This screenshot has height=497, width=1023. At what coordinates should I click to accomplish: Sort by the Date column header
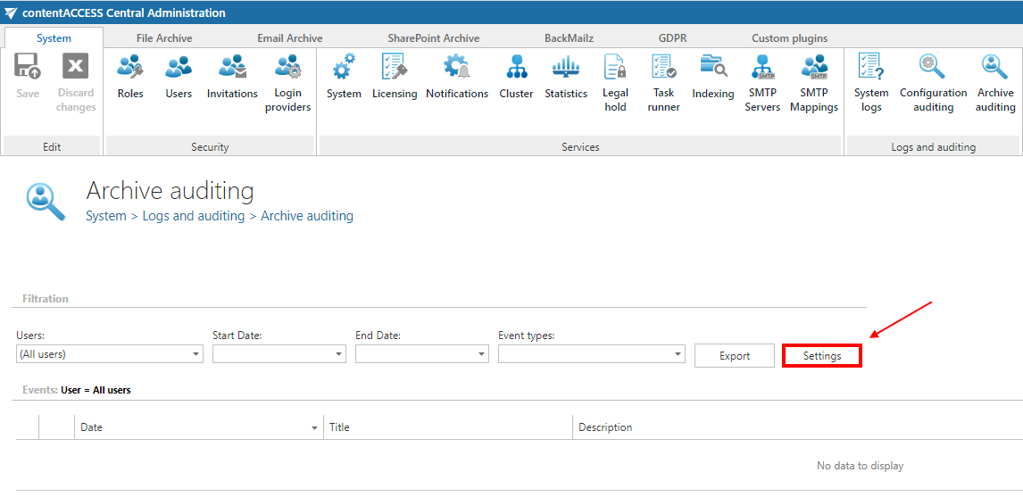point(199,427)
